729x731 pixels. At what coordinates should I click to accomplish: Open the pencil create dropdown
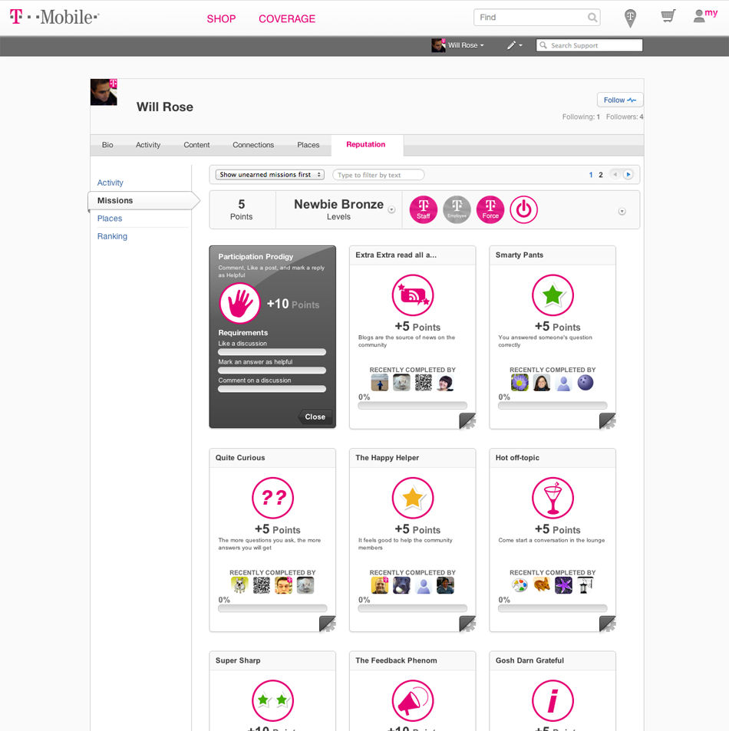pyautogui.click(x=514, y=45)
